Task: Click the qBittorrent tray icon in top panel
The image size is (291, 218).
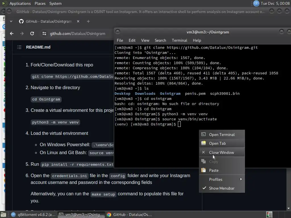Action: (x=256, y=3)
